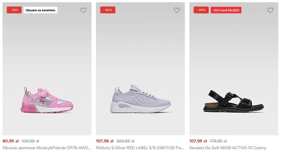Favorite the S.Oliver RED LABEL shoe
This screenshot has width=282, height=154.
pyautogui.click(x=177, y=10)
